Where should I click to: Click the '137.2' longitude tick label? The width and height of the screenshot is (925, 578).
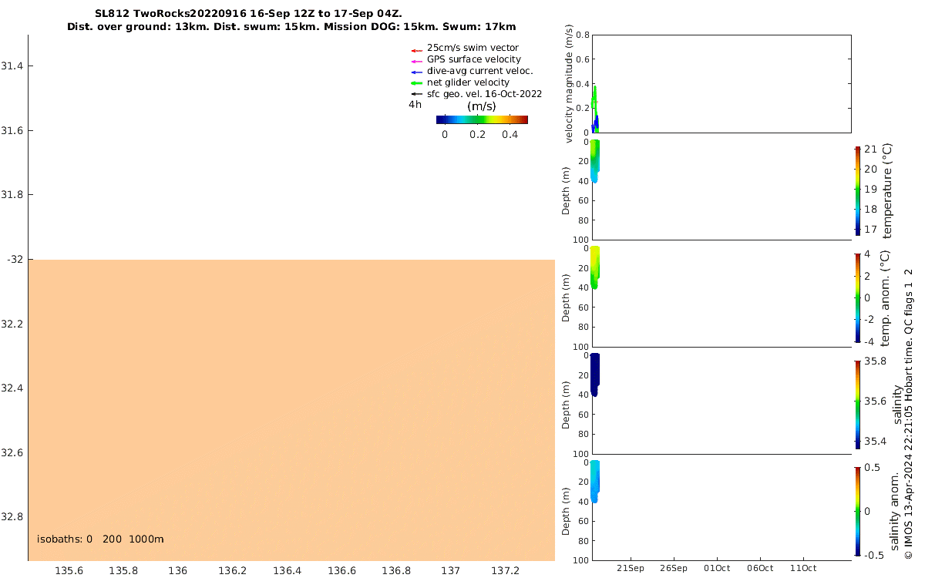pos(505,570)
